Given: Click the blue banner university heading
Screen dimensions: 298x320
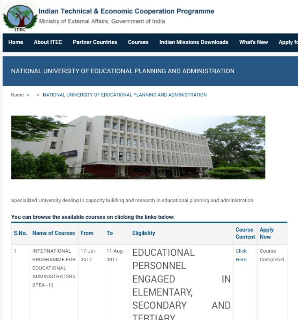Looking at the screenshot, I should pyautogui.click(x=123, y=71).
